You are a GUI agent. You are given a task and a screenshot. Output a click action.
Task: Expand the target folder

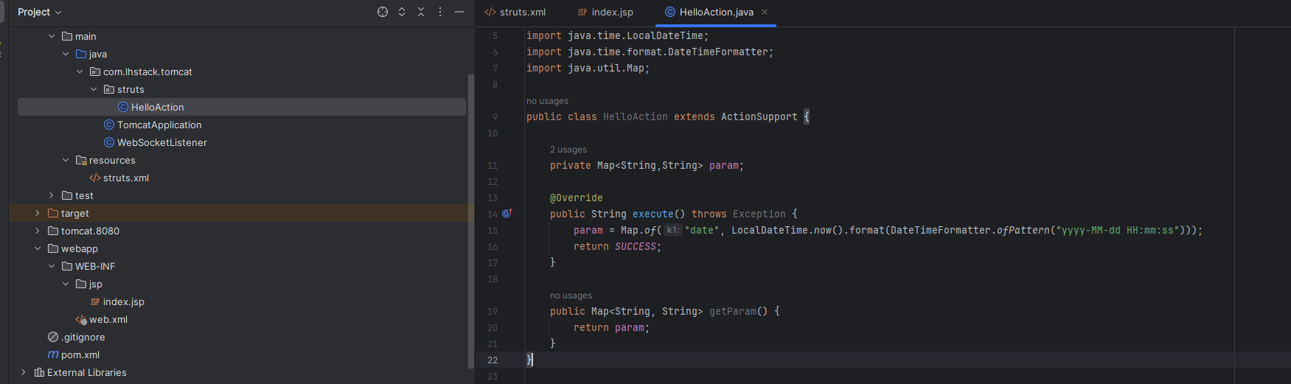click(x=38, y=214)
